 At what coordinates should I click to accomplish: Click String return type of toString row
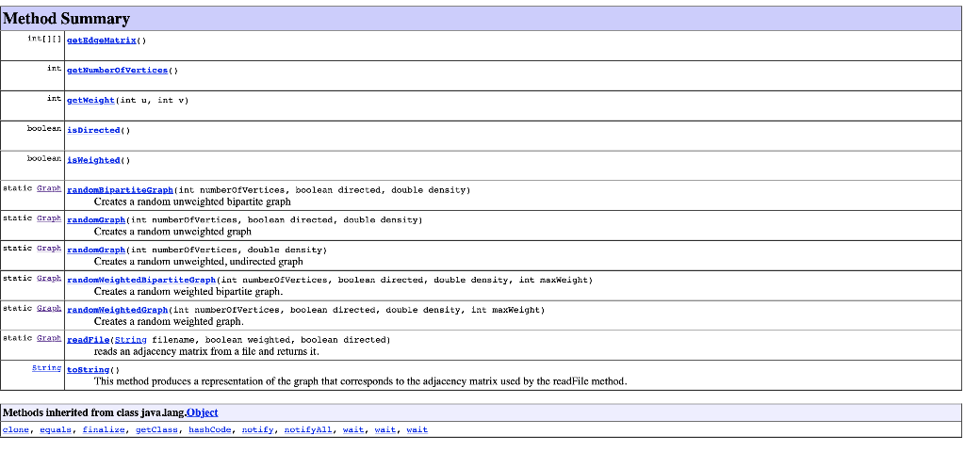coord(47,368)
